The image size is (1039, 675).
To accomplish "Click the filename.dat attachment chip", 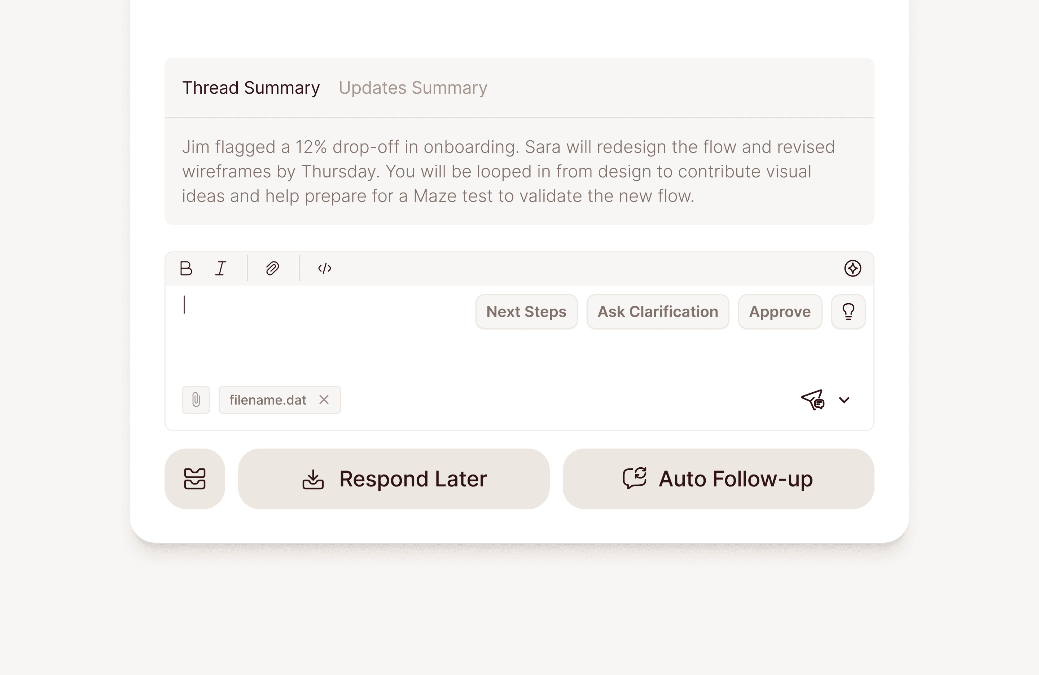I will point(267,399).
